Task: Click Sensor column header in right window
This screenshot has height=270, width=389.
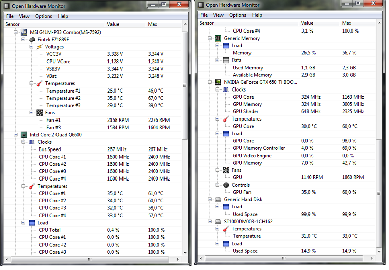Action: (x=248, y=23)
